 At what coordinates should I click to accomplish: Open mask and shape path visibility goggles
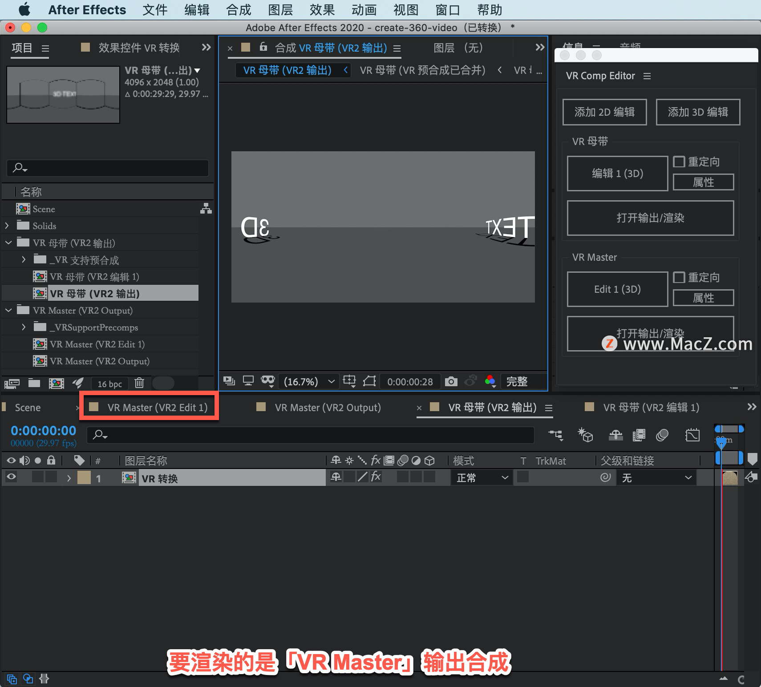(268, 381)
